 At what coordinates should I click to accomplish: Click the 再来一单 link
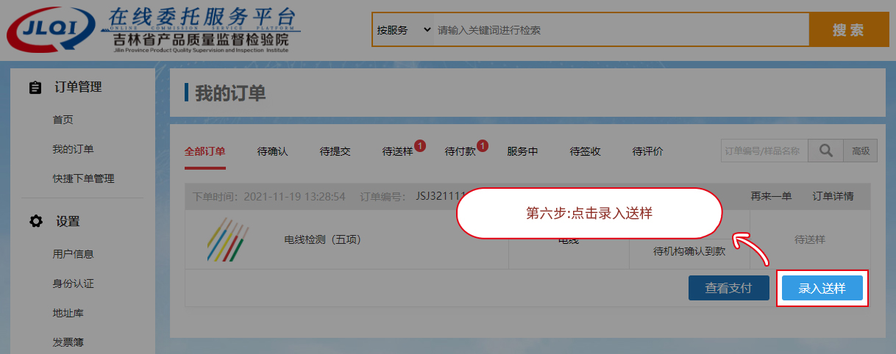click(x=771, y=196)
